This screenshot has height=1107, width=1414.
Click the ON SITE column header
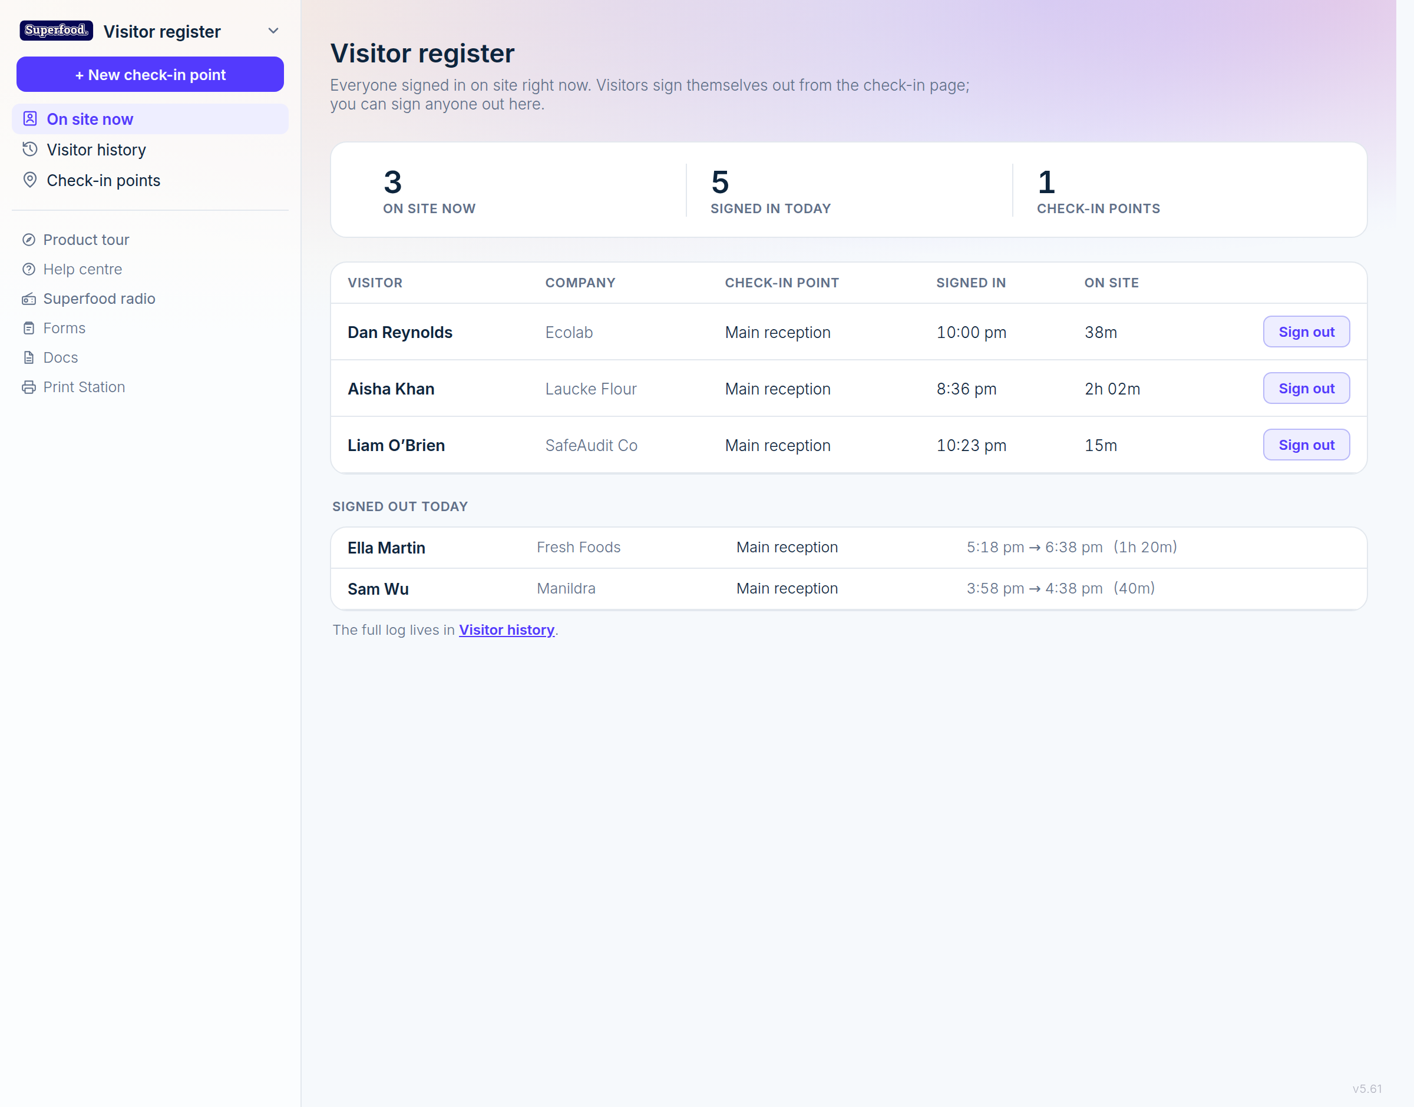[x=1111, y=283]
